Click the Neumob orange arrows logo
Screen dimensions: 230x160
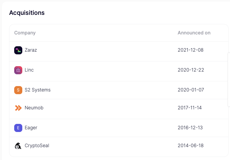click(18, 108)
